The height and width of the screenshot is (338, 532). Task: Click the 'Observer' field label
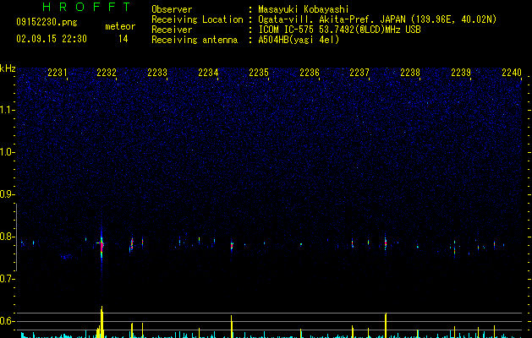172,9
